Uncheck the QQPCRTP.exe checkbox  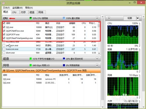[4, 34]
